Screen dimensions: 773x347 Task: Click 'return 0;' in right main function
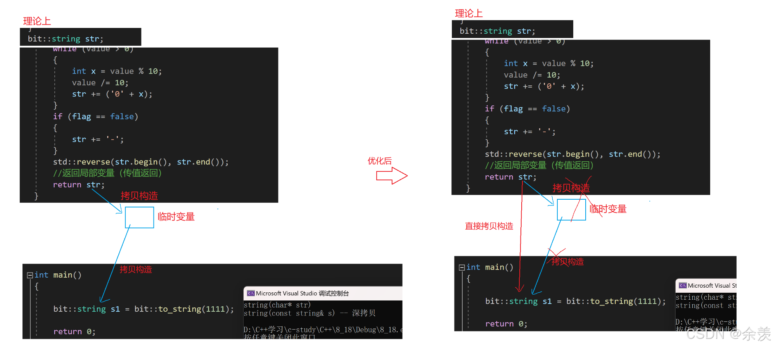pos(506,324)
